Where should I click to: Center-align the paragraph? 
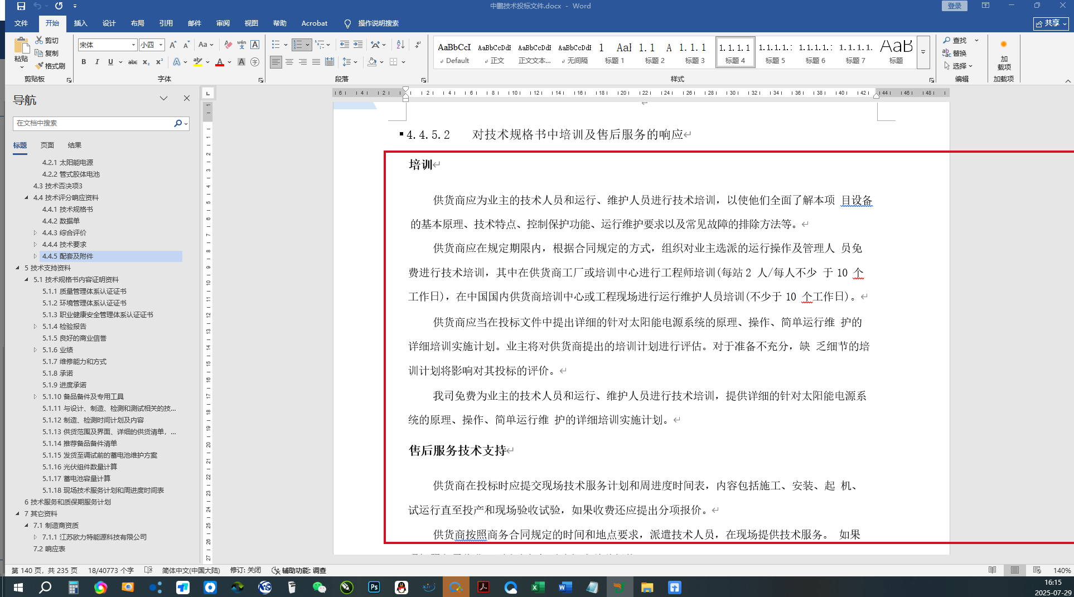[289, 62]
